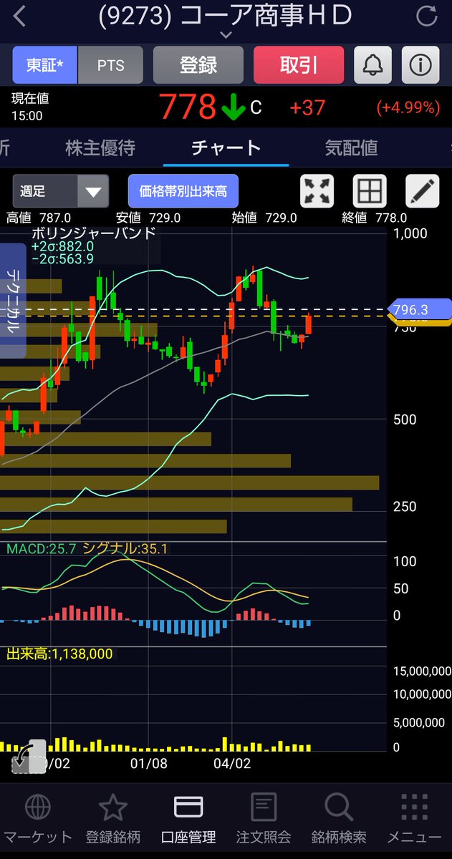Refresh the stock quote data

coord(427,16)
